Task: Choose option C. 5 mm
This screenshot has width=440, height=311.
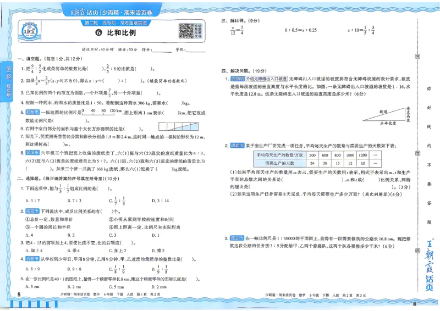Action: 117,287
